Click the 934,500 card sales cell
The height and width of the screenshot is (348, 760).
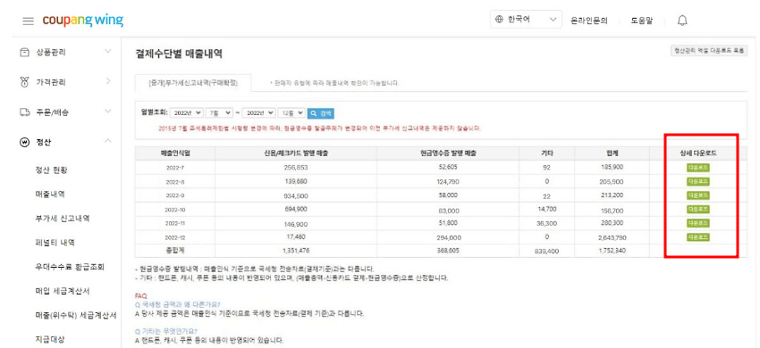pos(296,195)
